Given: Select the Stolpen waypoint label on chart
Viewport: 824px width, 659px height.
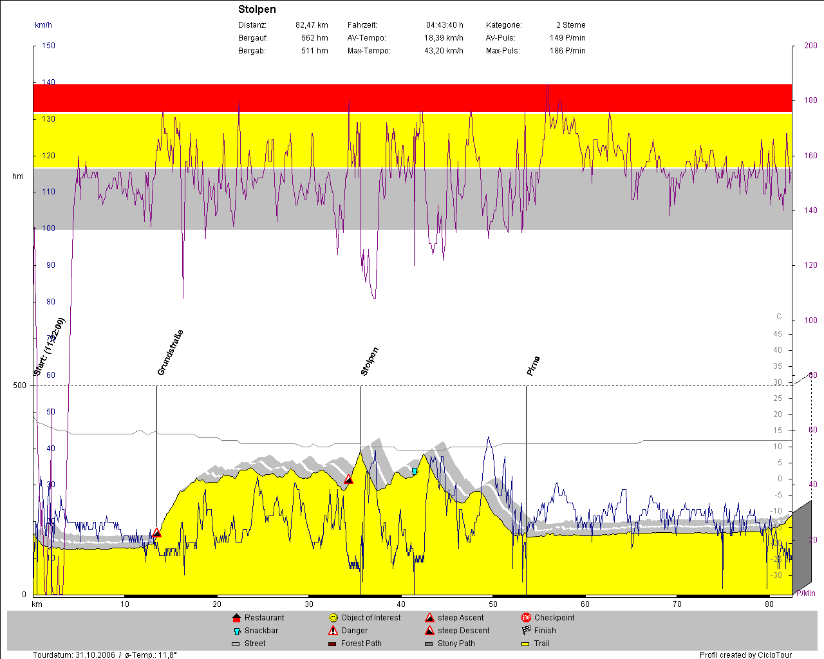Looking at the screenshot, I should tap(370, 361).
